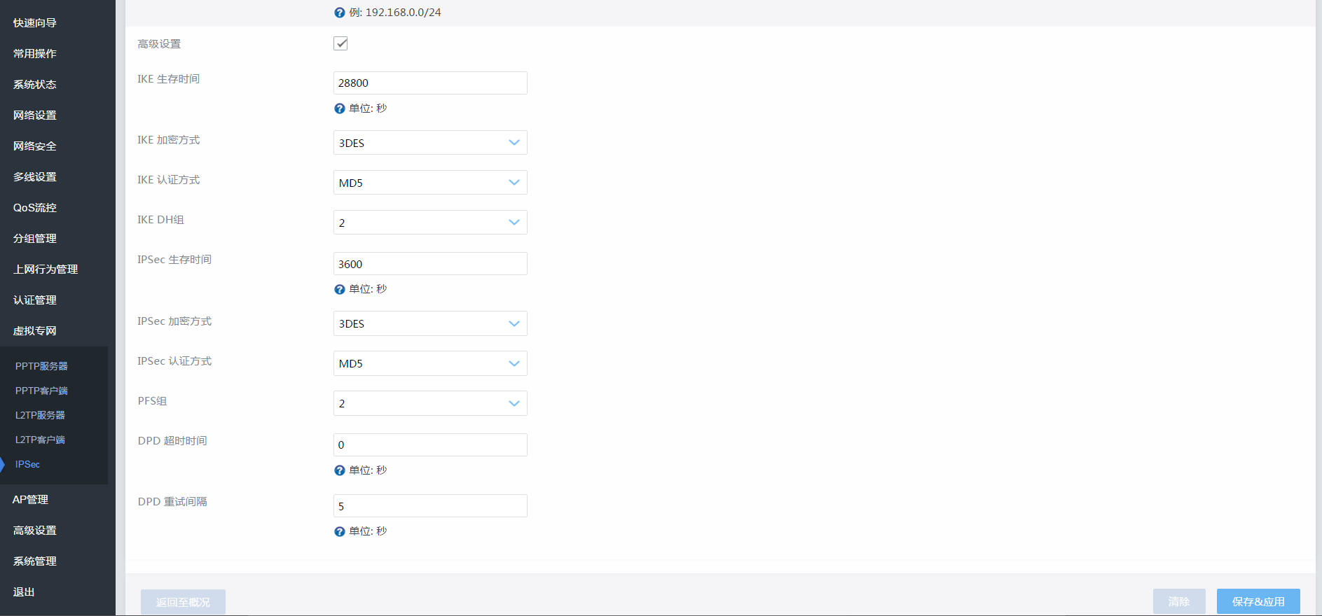Click help icon under DPD 重试间隔 field
This screenshot has width=1322, height=616.
(x=340, y=531)
